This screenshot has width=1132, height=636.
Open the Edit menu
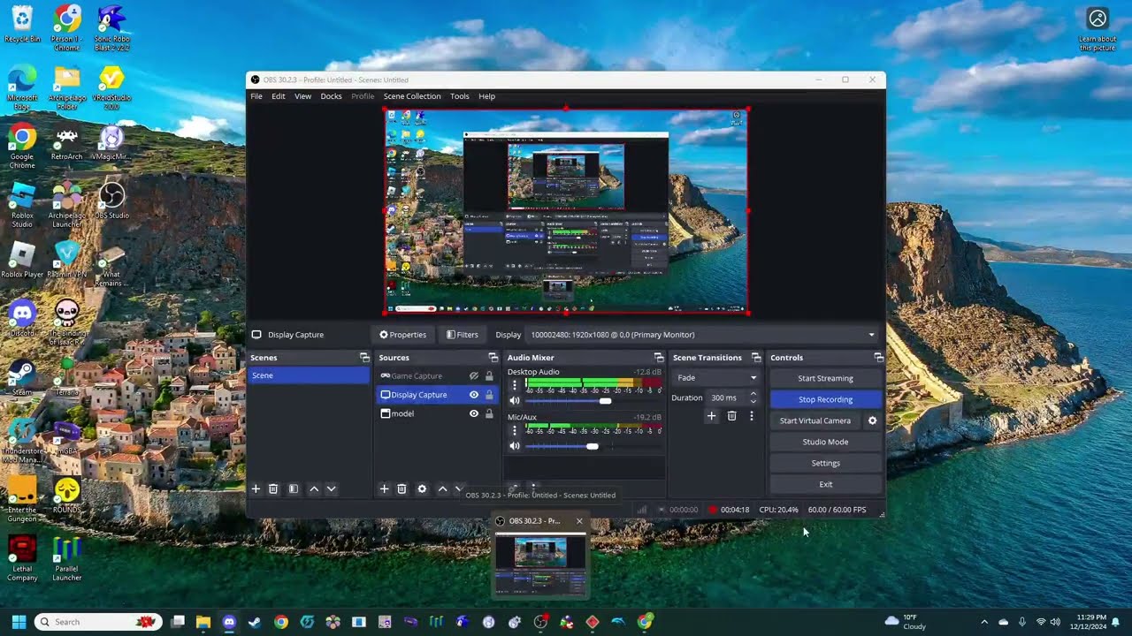click(279, 96)
